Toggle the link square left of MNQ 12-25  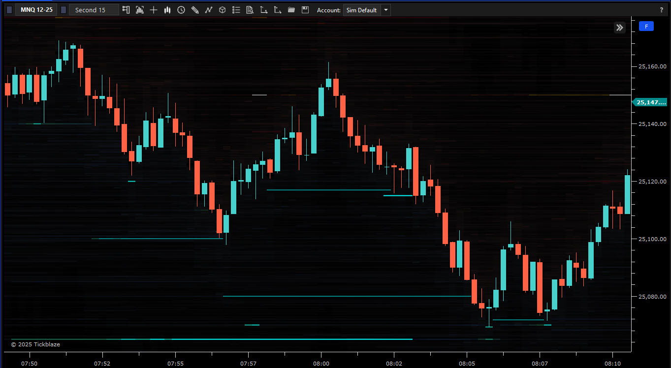click(x=9, y=10)
